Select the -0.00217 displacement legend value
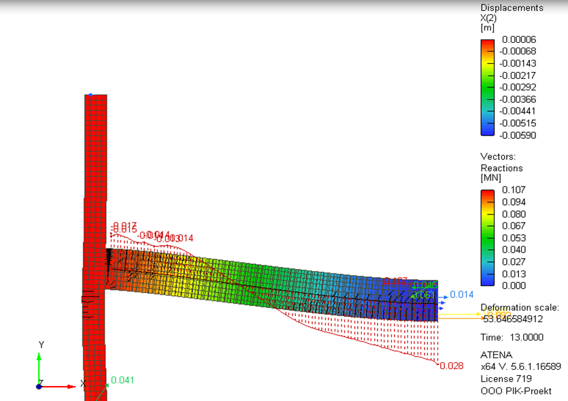Screen dimensions: 568x401 pyautogui.click(x=517, y=76)
